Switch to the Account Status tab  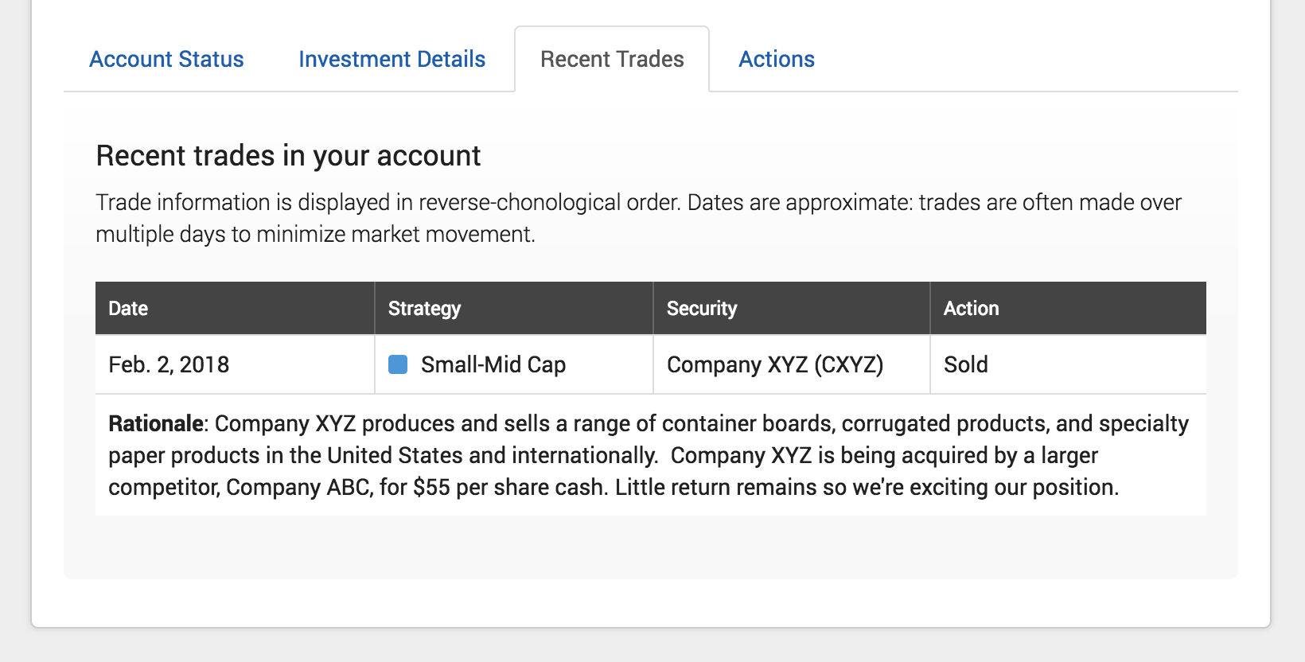click(166, 59)
